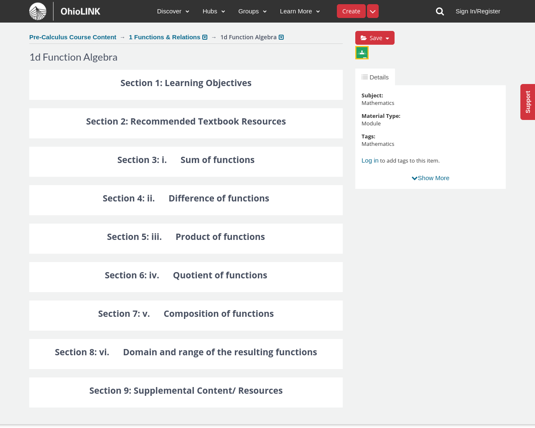Click Sign In/Register link
The width and height of the screenshot is (535, 428).
click(478, 11)
